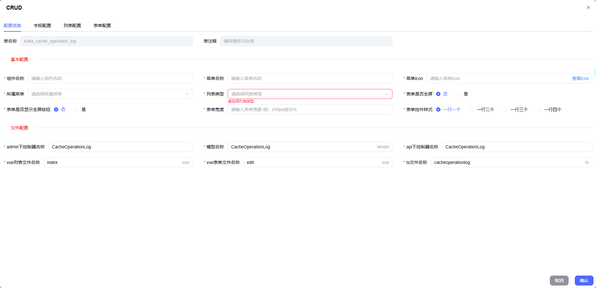
Task: Open the 所属菜单 dropdown
Action: point(109,94)
